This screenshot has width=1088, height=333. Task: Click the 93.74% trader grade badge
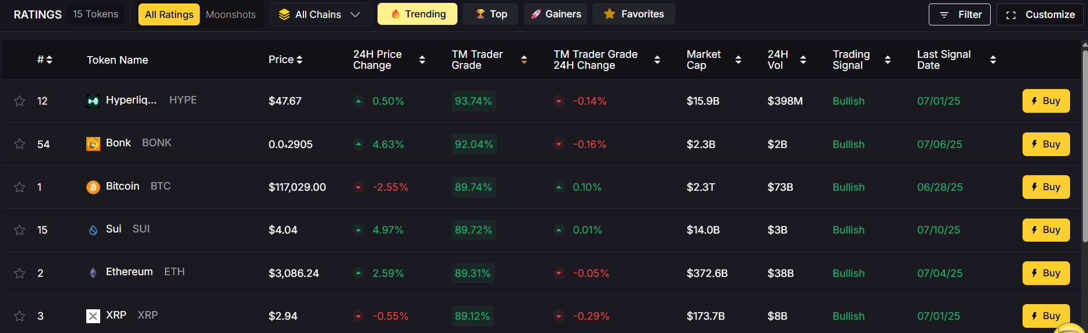click(473, 101)
